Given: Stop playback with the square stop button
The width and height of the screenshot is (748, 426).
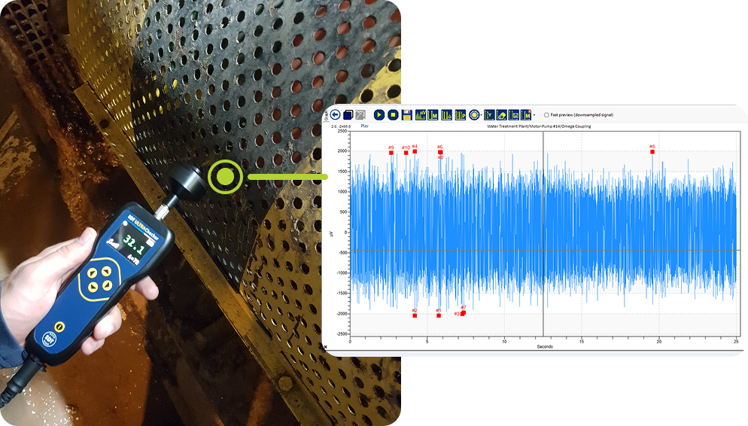Looking at the screenshot, I should 393,115.
